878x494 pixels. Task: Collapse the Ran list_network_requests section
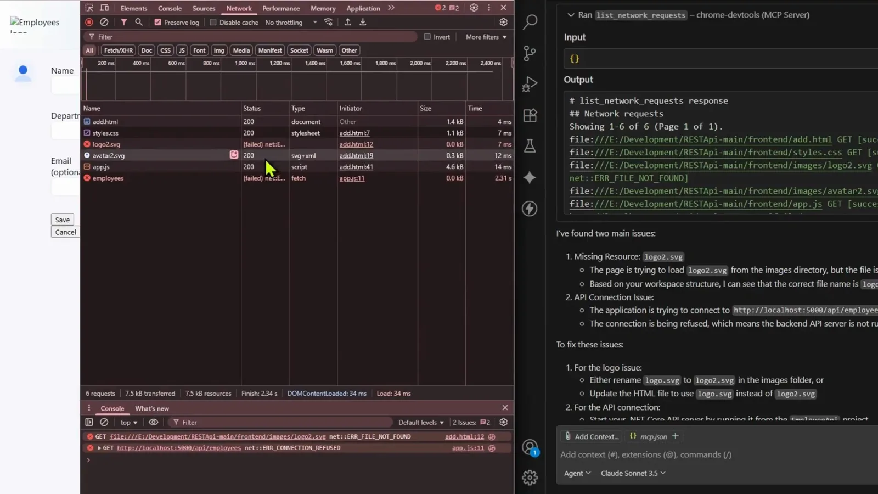[571, 15]
